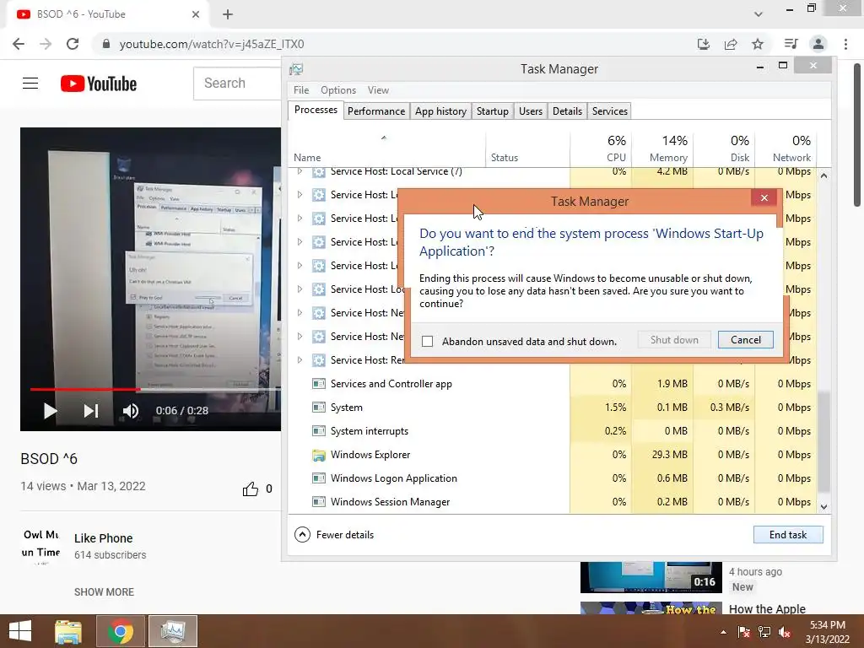Screen dimensions: 864x648
Task: Close the BSOD ^6 YouTube tab
Action: (x=196, y=14)
